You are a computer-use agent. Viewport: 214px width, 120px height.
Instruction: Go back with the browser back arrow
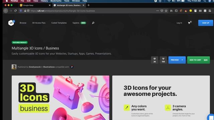click(6, 11)
